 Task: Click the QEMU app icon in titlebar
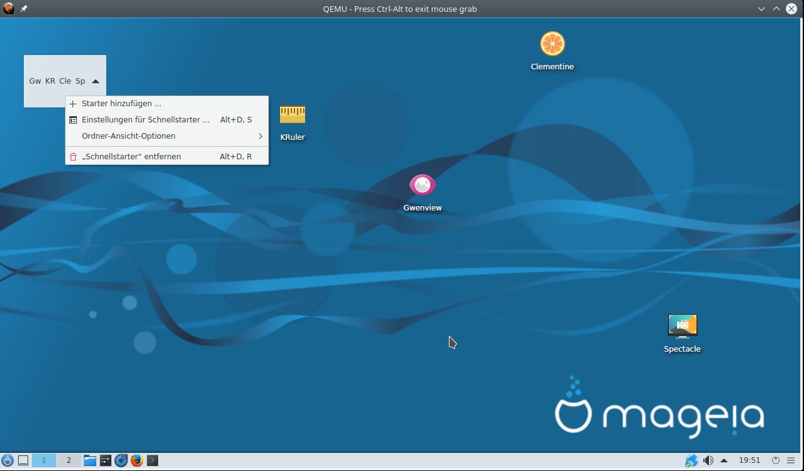point(9,9)
